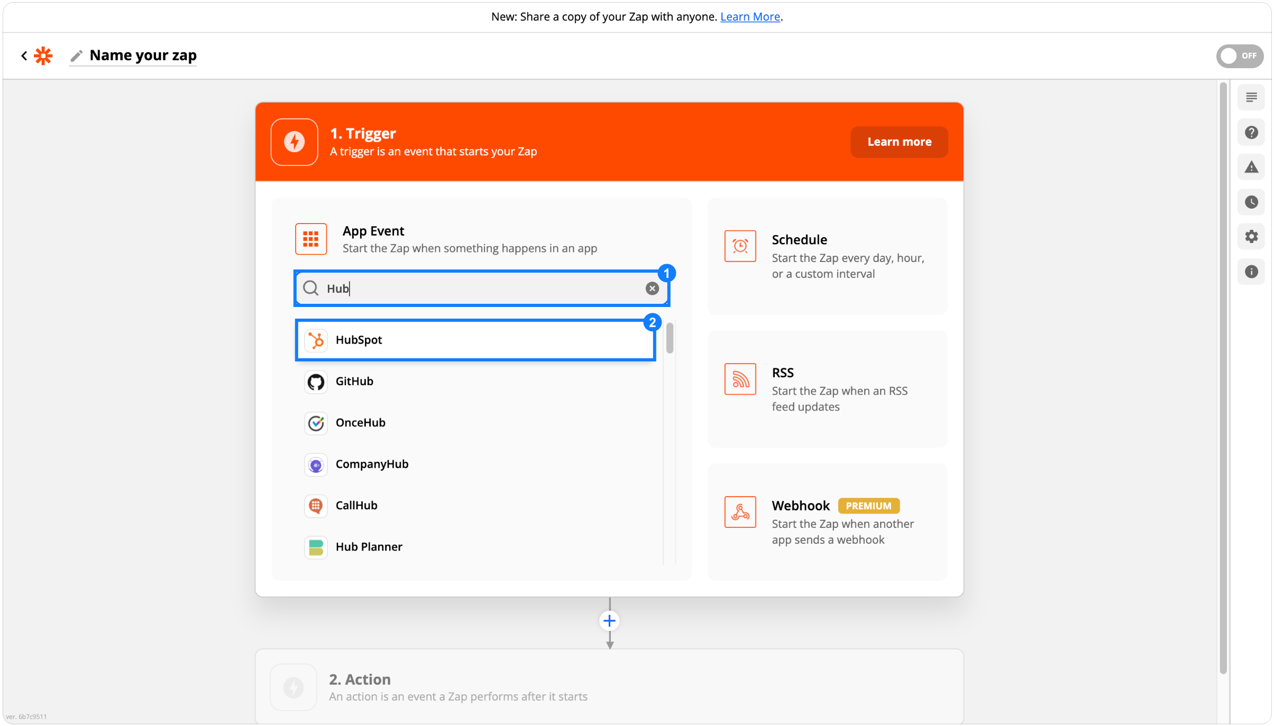Click the CompanyHub purple icon
The image size is (1274, 726).
click(x=316, y=464)
